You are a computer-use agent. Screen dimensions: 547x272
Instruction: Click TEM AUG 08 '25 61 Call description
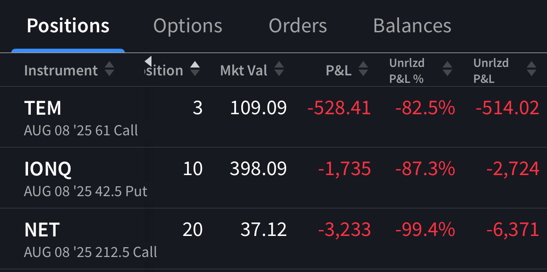coord(81,130)
